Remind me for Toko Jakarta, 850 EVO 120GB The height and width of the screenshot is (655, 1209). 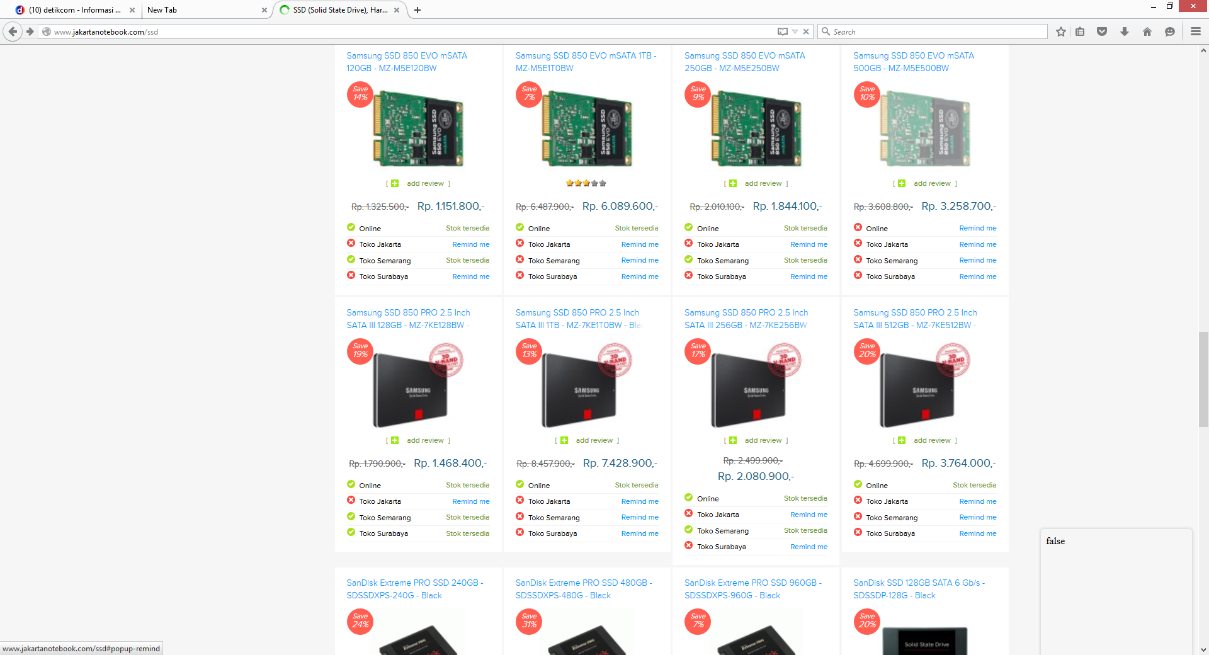click(471, 244)
